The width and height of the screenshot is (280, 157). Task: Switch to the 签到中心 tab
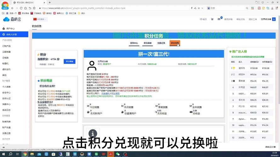[134, 43]
